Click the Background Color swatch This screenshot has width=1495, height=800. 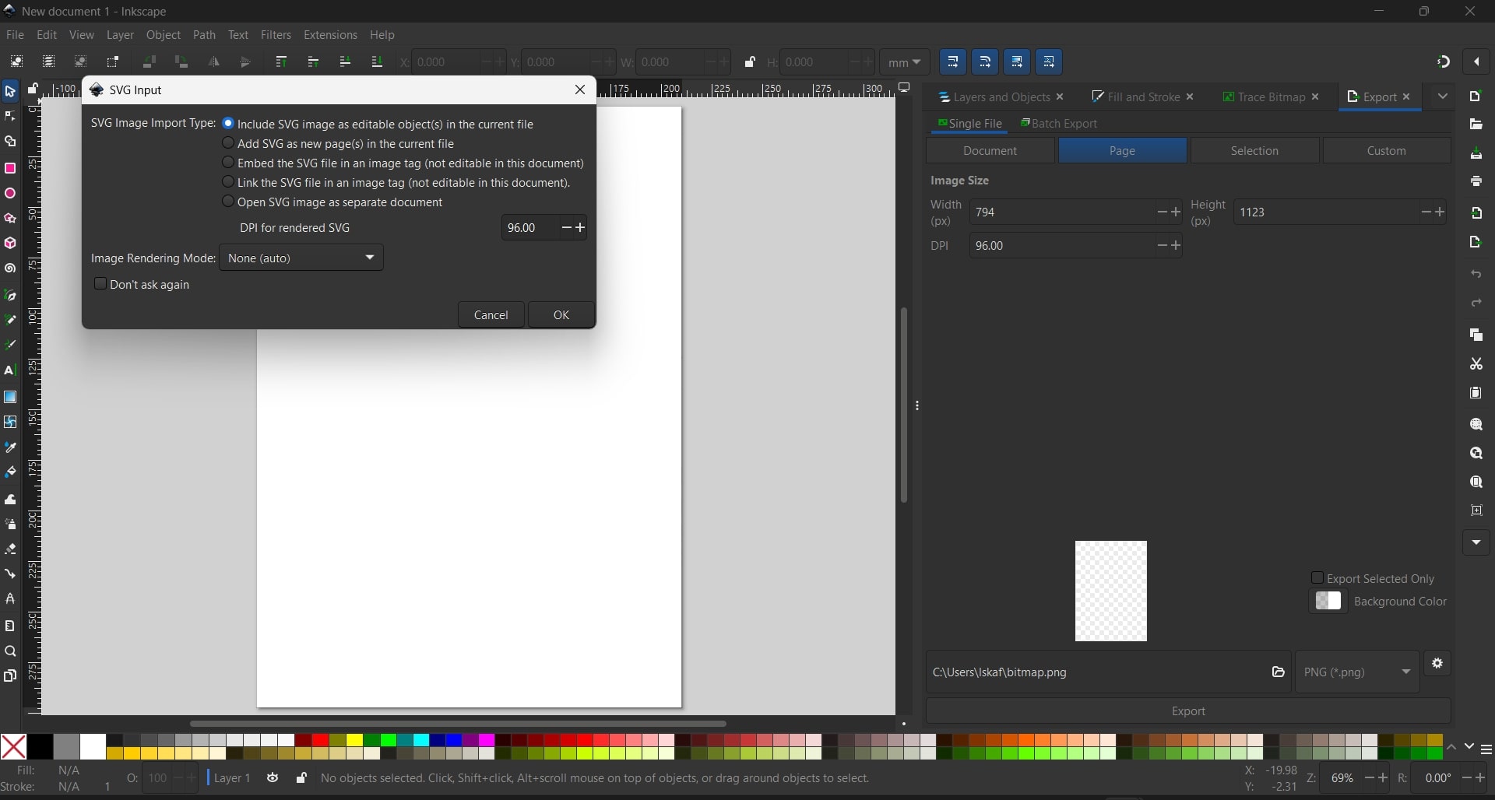coord(1328,602)
